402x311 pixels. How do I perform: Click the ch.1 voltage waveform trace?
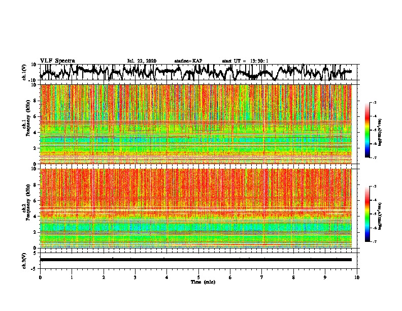pyautogui.click(x=195, y=72)
